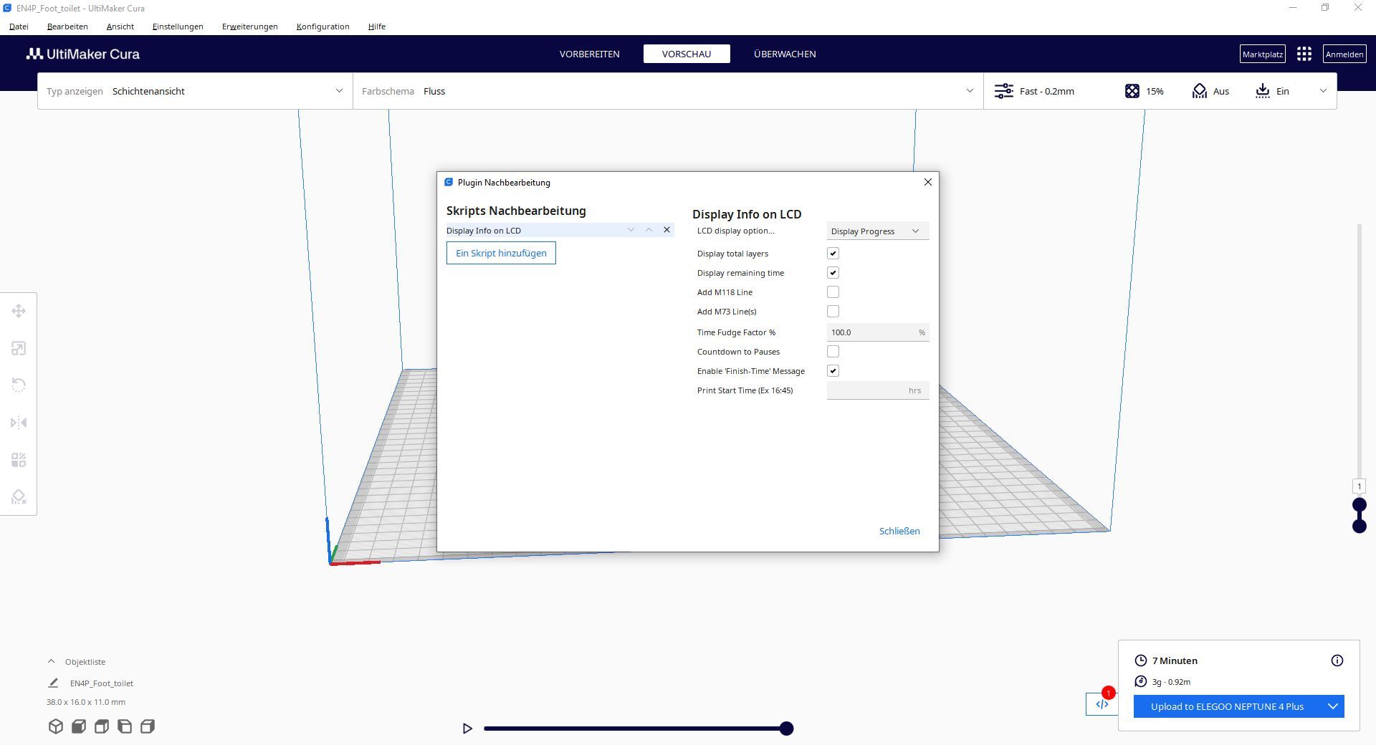Select the Per Model Settings tool
Viewport: 1376px width, 745px height.
pos(19,460)
